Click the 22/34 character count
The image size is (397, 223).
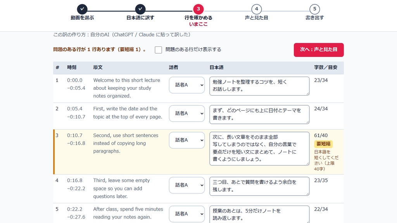tap(321, 209)
